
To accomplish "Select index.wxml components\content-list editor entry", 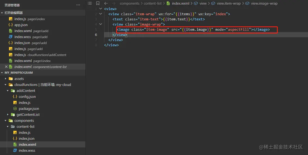I will pos(43,67).
